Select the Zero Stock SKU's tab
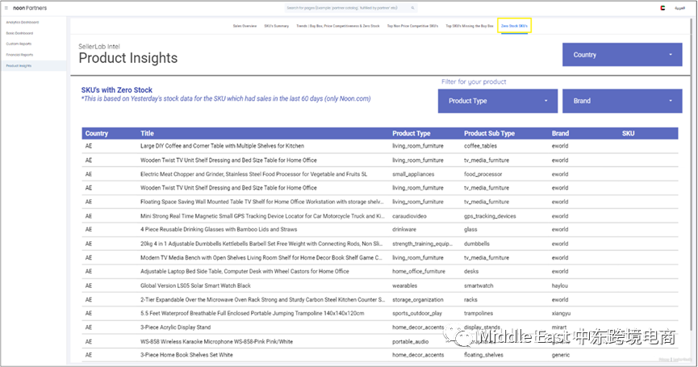698x367 pixels. [x=514, y=26]
